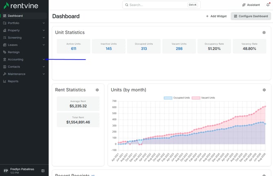Screen dimensions: 273x176
Task: Open the Active Units count 611
Action: coord(73,49)
